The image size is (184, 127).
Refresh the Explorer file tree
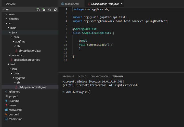coord(49,10)
